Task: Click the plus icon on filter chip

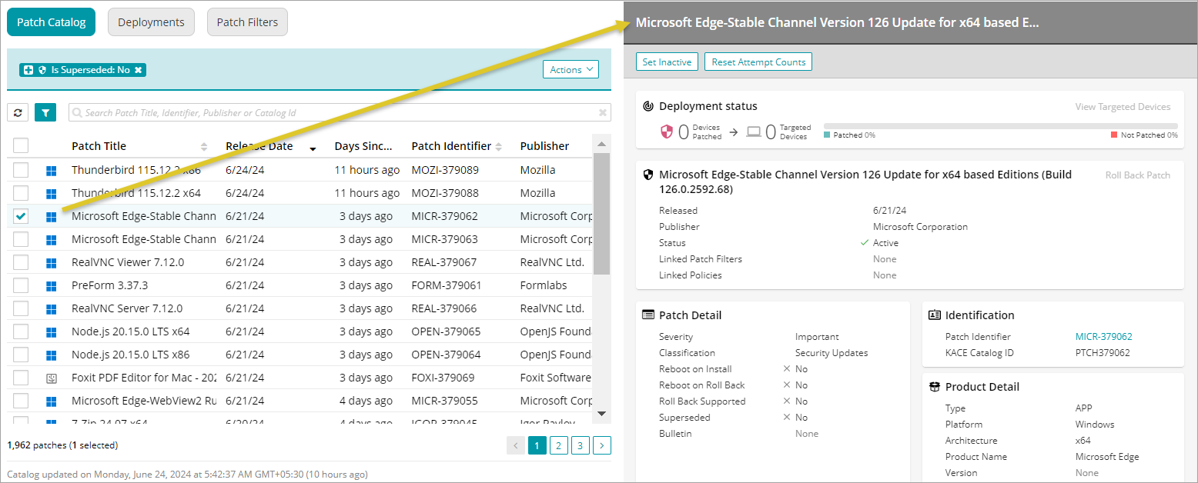Action: pos(28,70)
